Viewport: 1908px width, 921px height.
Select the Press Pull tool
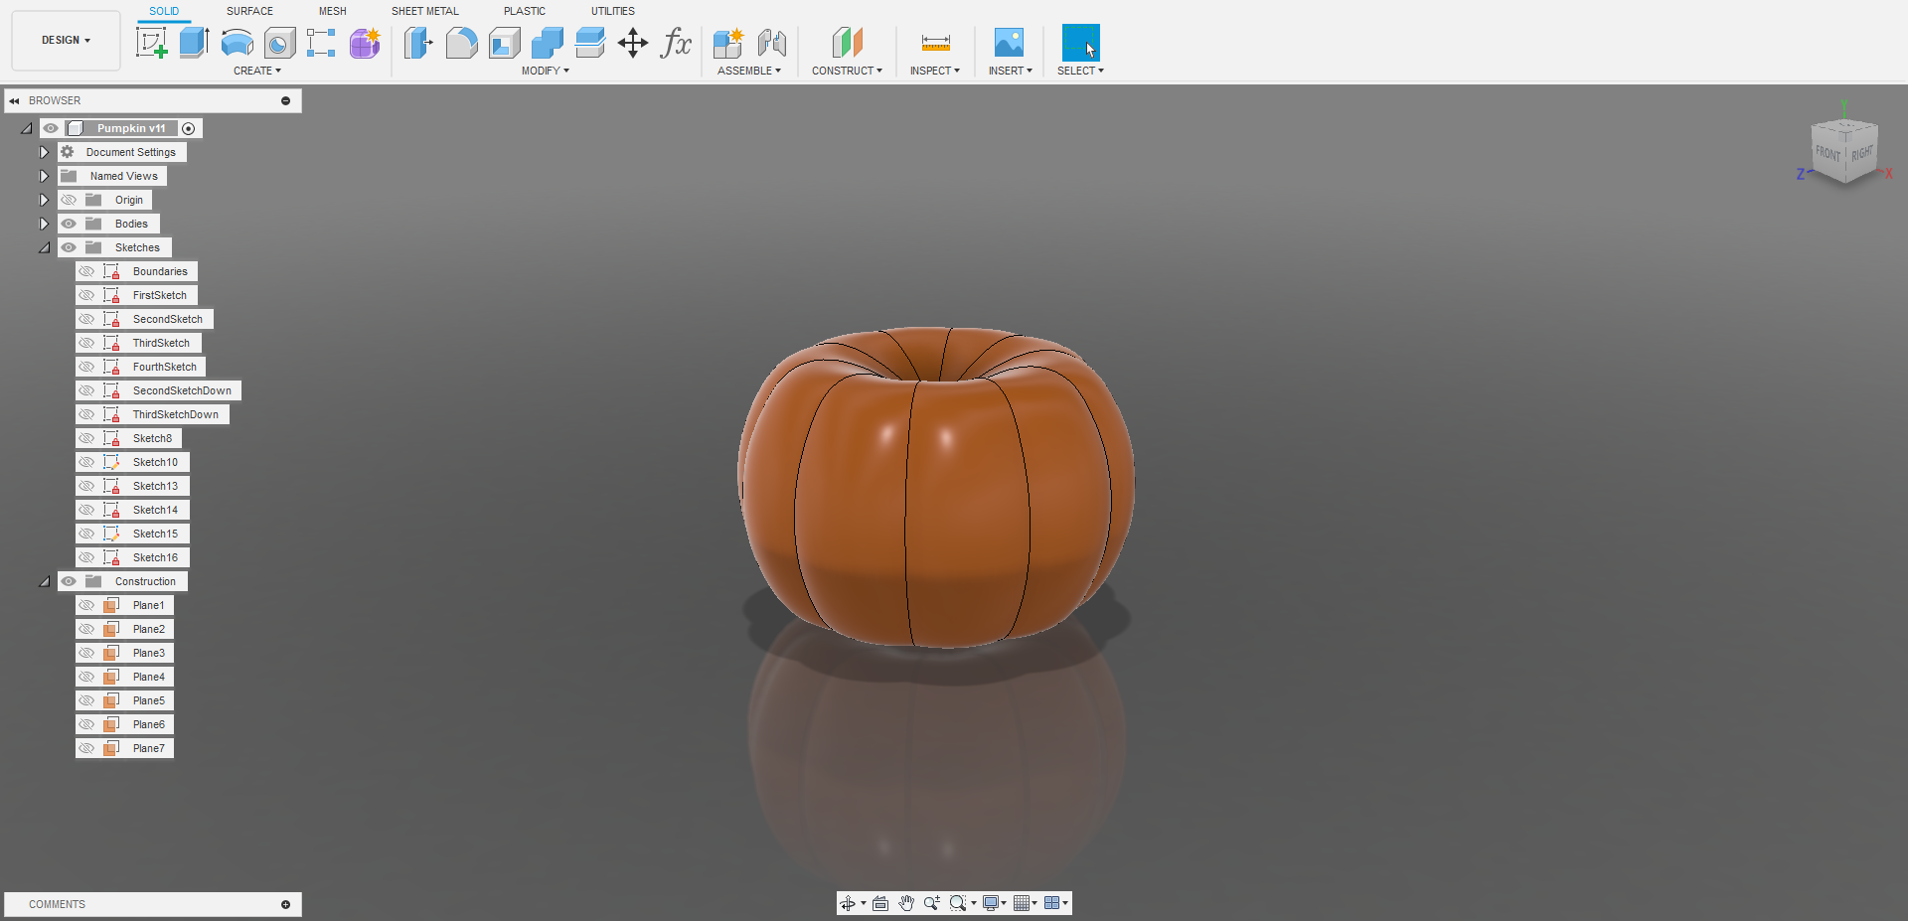click(418, 43)
